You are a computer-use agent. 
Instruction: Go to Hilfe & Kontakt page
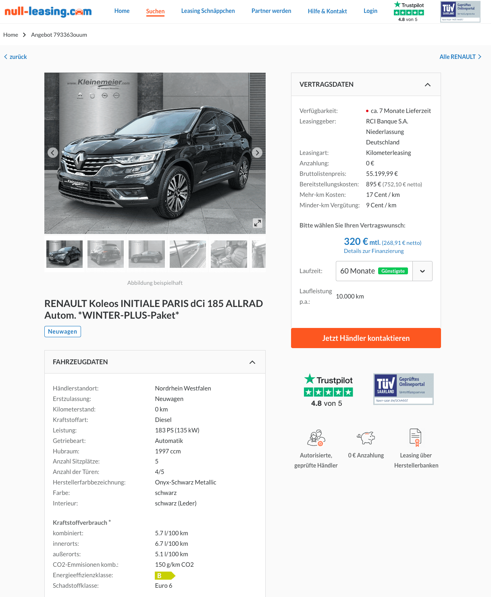[x=327, y=11]
